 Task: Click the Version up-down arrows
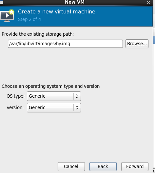click(77, 107)
